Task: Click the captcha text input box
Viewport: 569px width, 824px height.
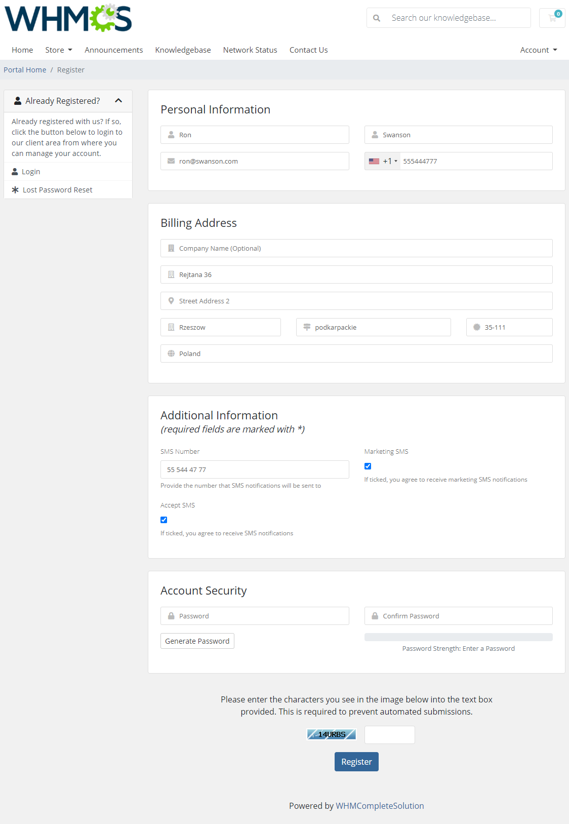Action: (390, 735)
